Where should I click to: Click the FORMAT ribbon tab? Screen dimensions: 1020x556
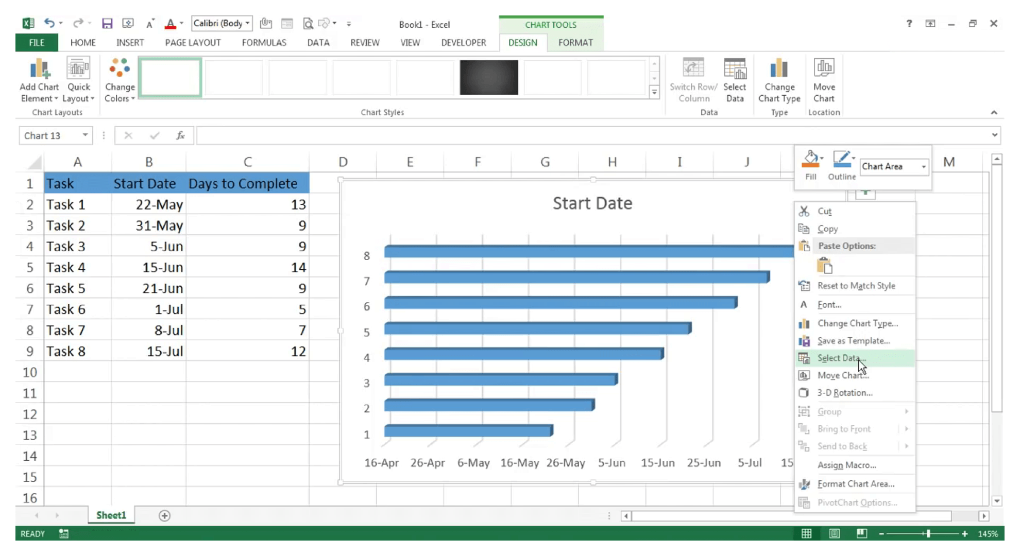[x=575, y=42]
